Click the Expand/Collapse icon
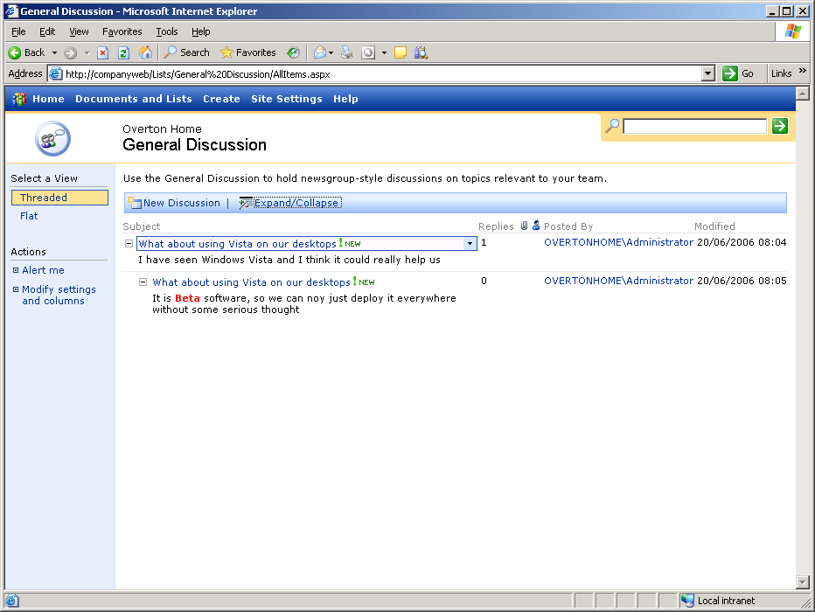815x612 pixels. click(x=246, y=203)
